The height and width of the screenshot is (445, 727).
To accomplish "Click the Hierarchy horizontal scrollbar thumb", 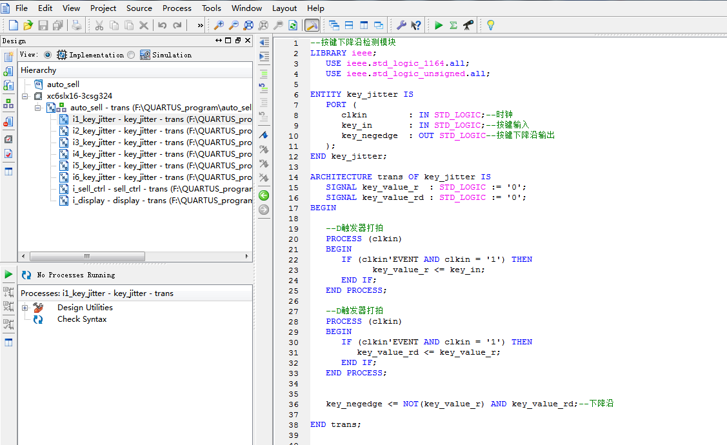I will 87,256.
